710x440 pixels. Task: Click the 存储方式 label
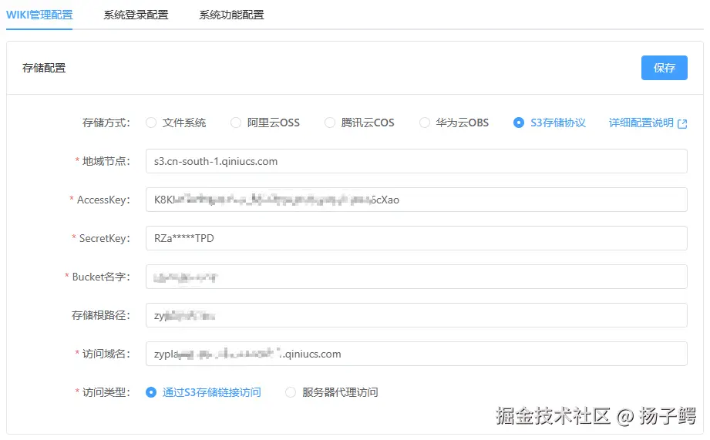point(106,123)
